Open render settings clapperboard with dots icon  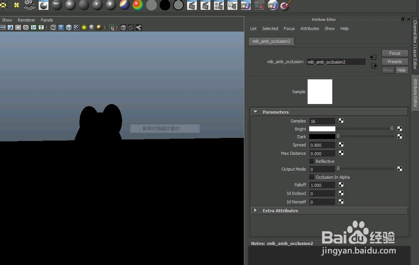pos(219,5)
